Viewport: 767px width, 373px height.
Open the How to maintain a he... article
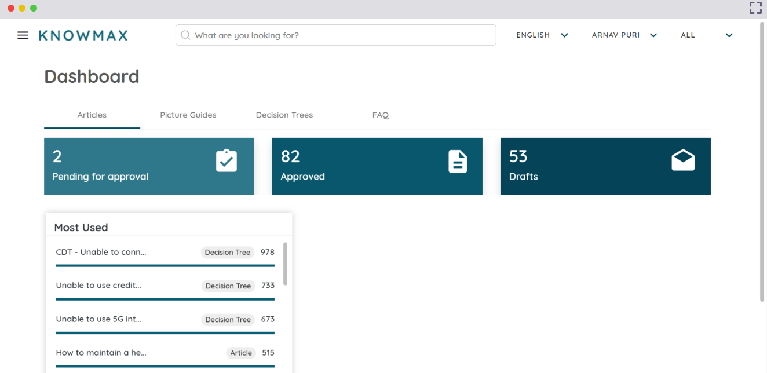(x=101, y=353)
